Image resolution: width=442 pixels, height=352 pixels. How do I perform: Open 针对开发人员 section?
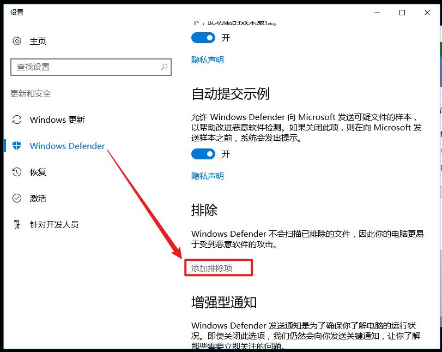click(54, 225)
